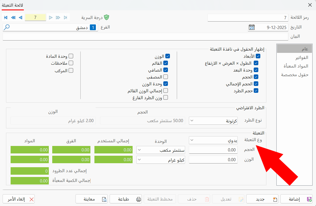Click the record number field showing 7

tap(36, 17)
